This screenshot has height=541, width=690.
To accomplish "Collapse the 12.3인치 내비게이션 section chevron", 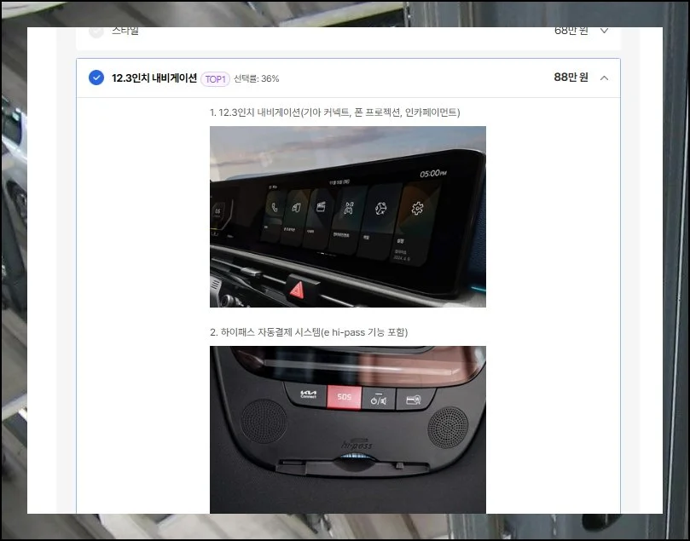I will point(605,78).
